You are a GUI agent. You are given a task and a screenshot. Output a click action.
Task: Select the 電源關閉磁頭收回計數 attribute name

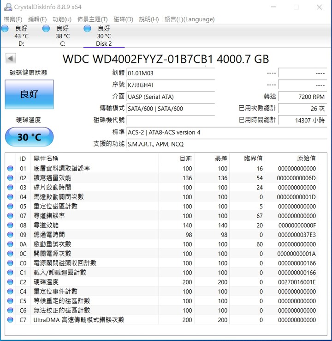coord(65,263)
